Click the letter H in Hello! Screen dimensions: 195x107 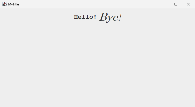point(76,17)
